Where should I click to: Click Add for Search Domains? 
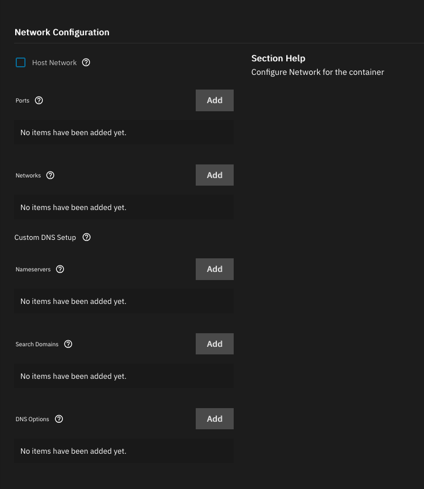pos(214,344)
